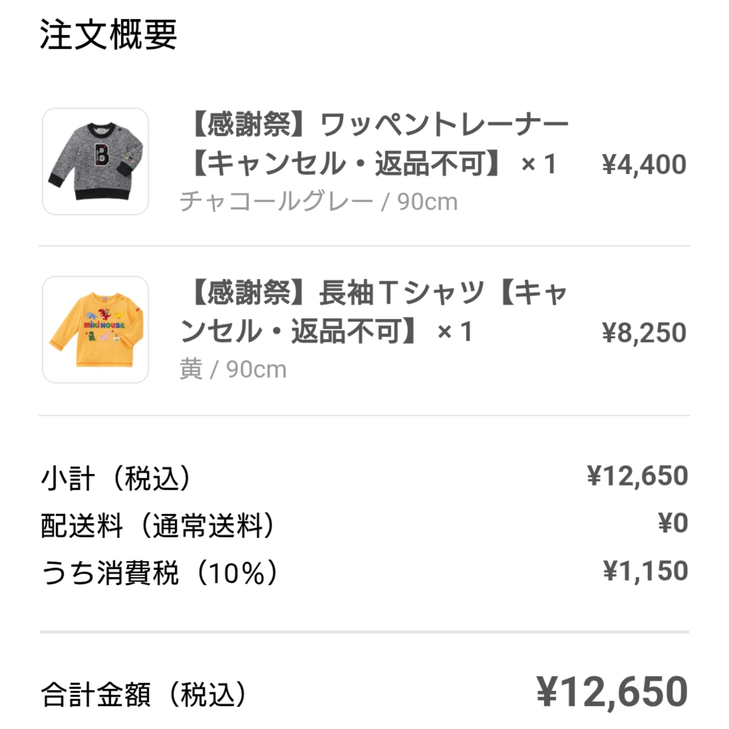Select the ¥0 shipping fee value
This screenshot has height=729, width=729.
[x=673, y=523]
